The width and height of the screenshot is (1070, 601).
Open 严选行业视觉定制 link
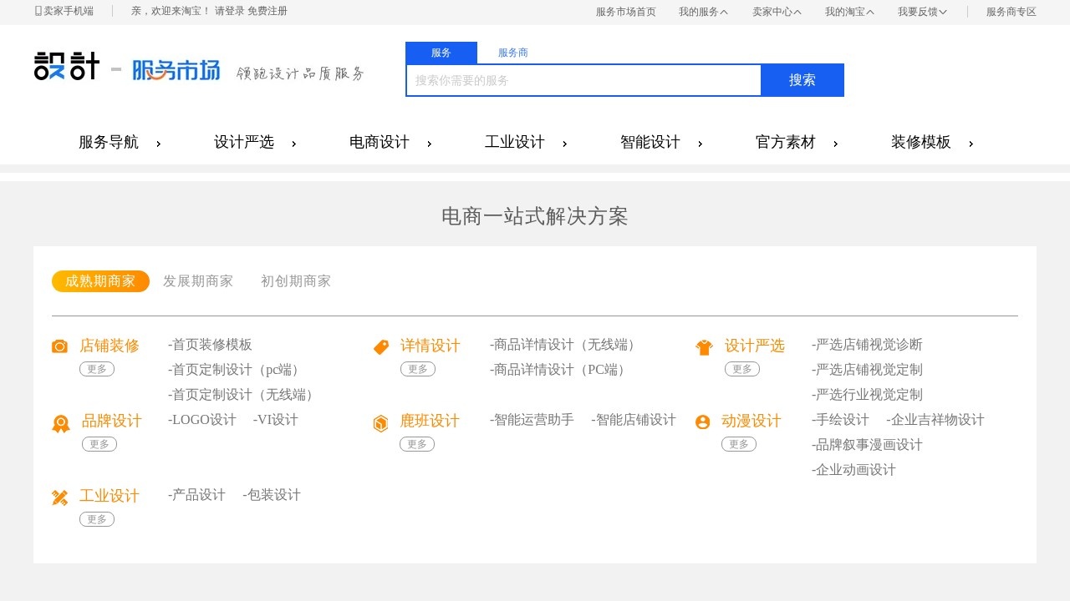[x=867, y=395]
